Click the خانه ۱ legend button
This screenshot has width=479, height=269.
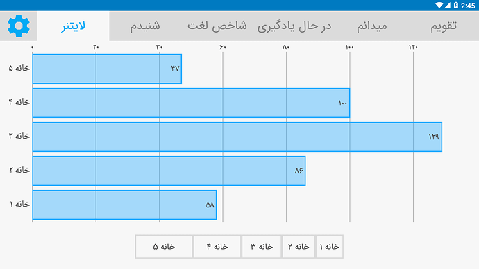(x=329, y=246)
